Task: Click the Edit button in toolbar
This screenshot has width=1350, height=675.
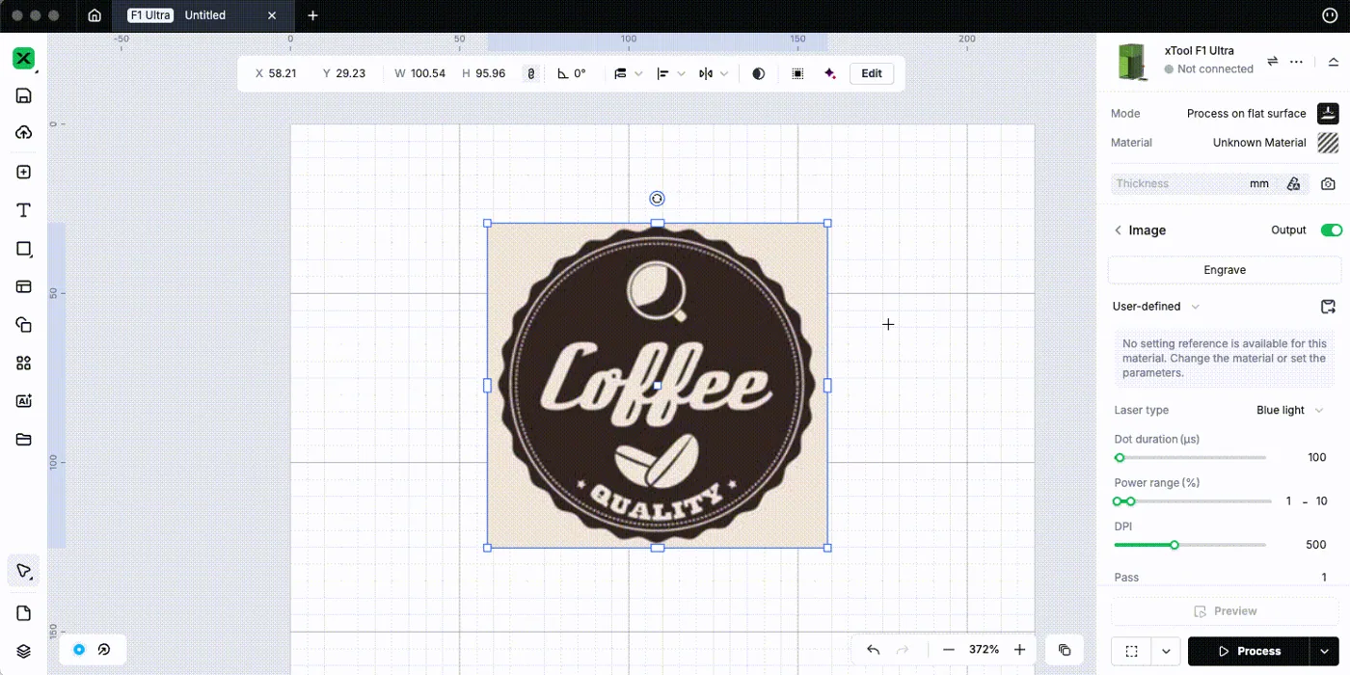Action: 872,73
